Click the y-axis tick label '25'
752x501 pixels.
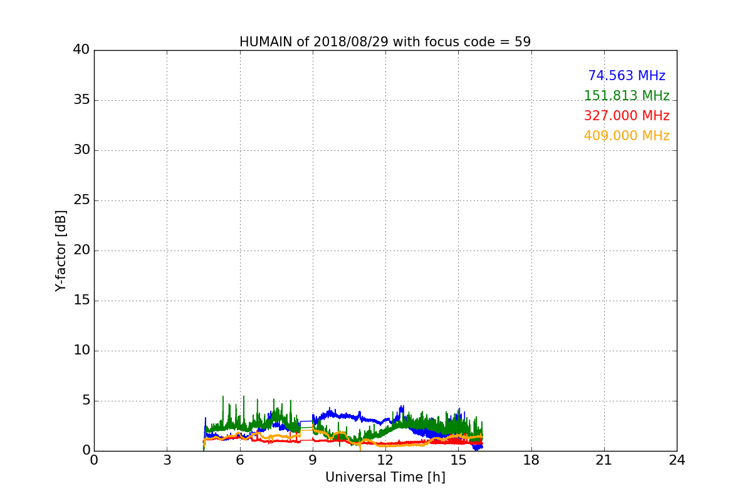81,200
